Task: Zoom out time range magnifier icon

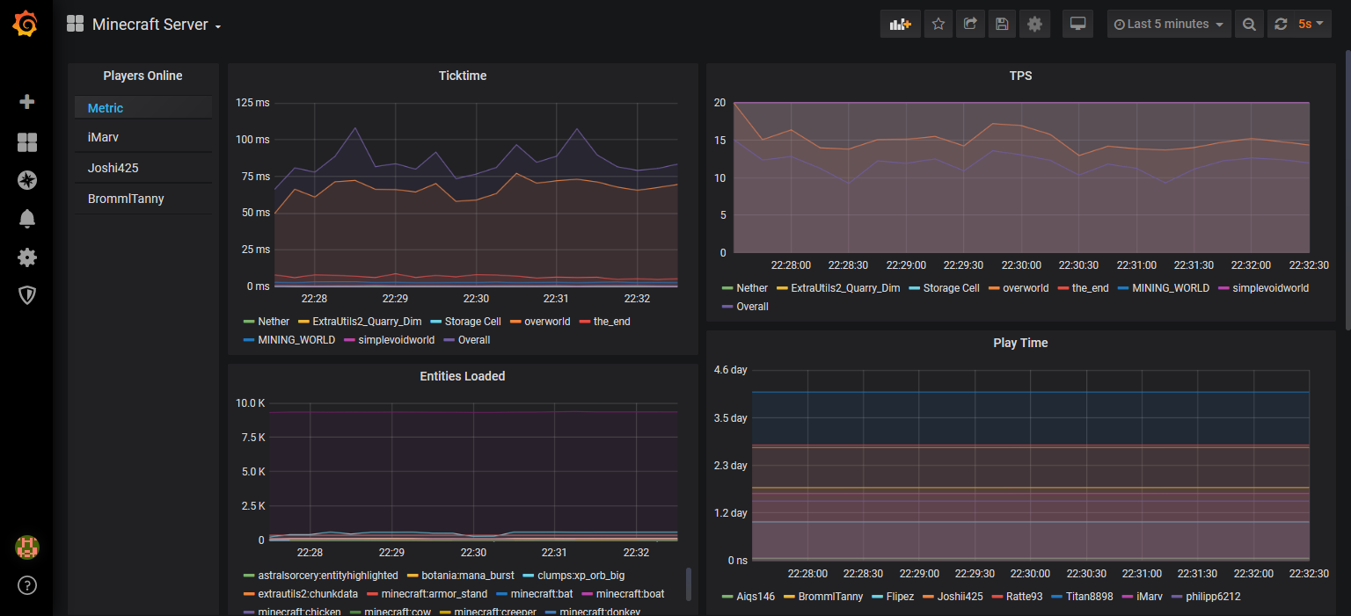Action: pyautogui.click(x=1249, y=24)
